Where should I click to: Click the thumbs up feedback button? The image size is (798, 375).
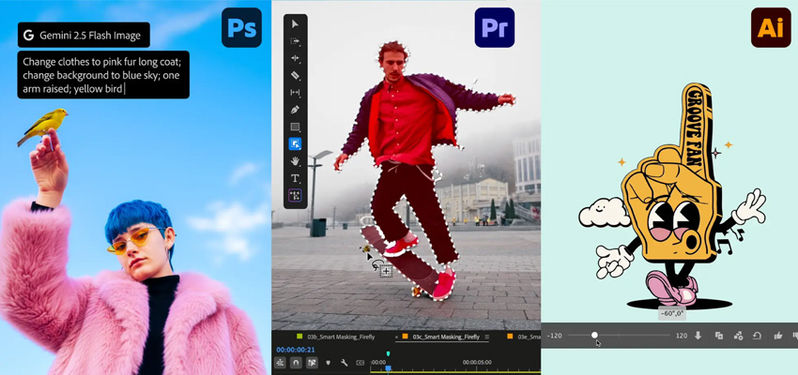tap(777, 336)
